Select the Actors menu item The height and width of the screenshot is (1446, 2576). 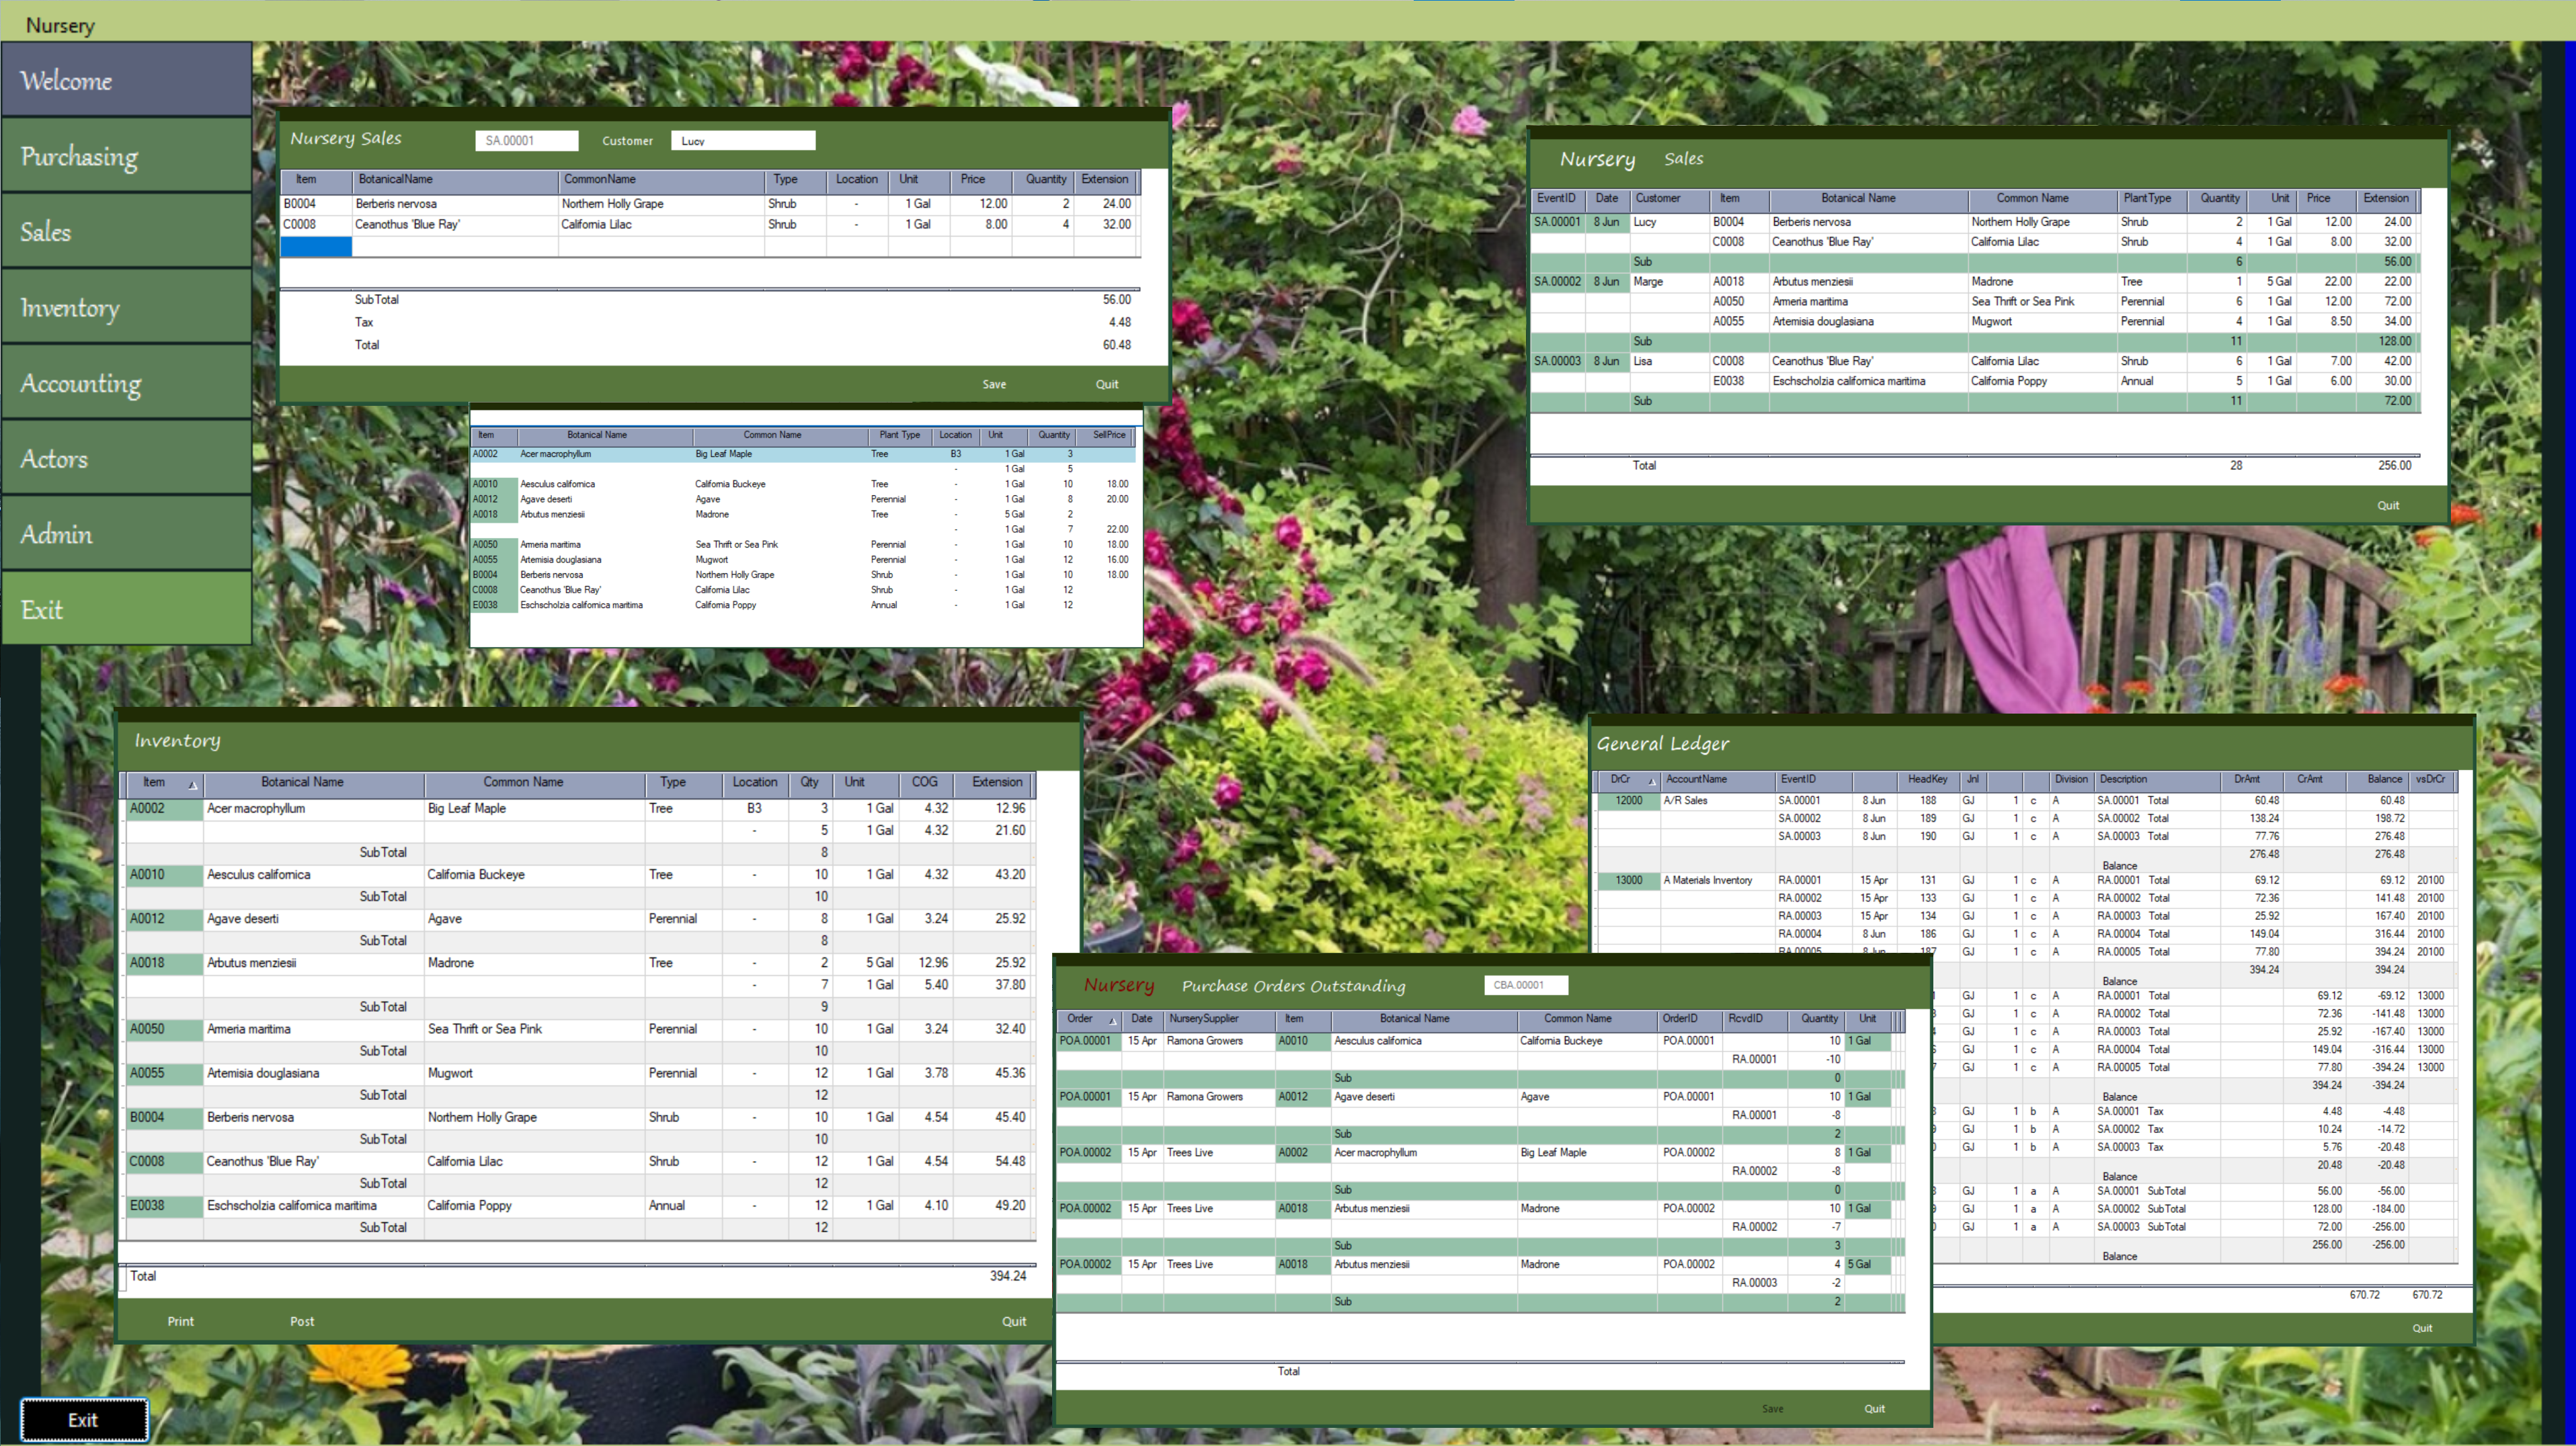pos(126,459)
